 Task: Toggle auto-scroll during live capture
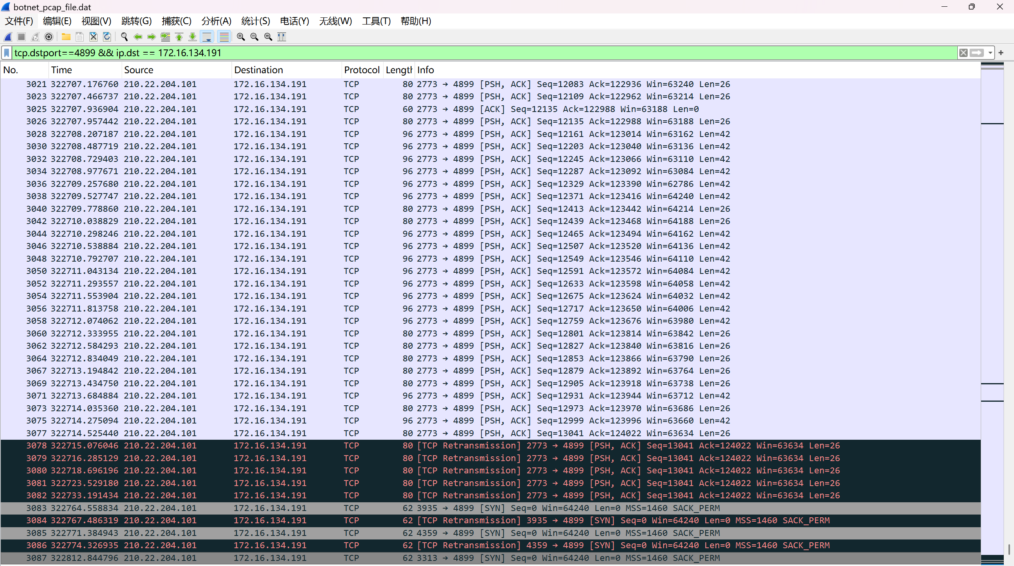coord(207,37)
